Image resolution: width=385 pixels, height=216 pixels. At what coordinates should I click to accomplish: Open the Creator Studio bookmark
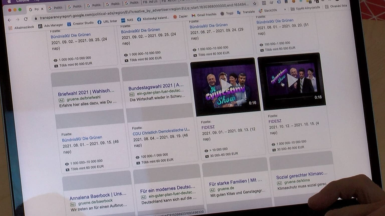point(80,23)
